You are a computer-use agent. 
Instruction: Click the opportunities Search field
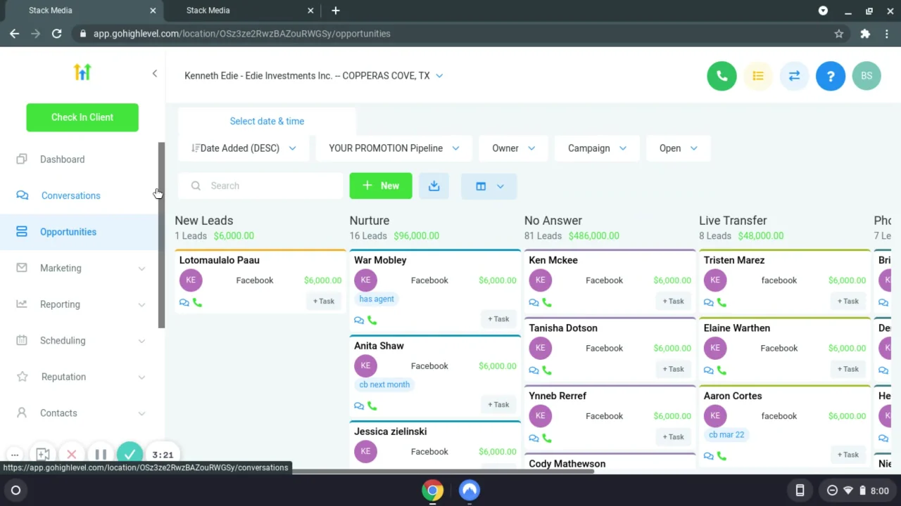pyautogui.click(x=260, y=186)
